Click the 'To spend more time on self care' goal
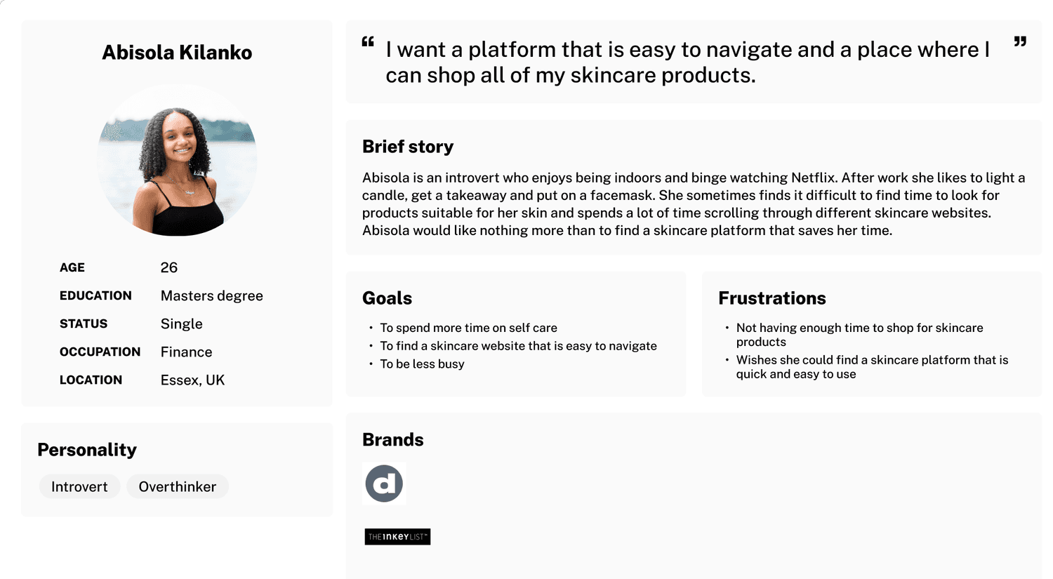The width and height of the screenshot is (1053, 579). click(x=469, y=328)
